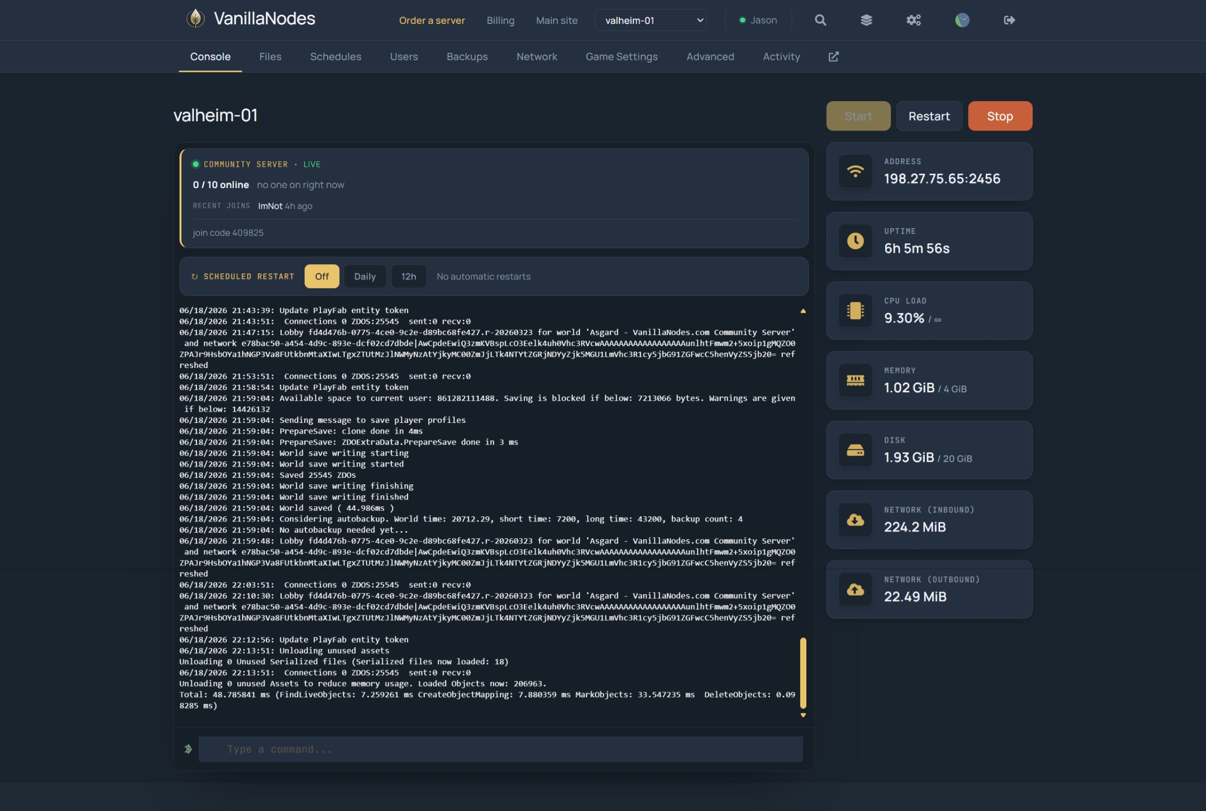This screenshot has width=1206, height=811.
Task: Click the COMMUNITY SERVER label
Action: point(245,164)
